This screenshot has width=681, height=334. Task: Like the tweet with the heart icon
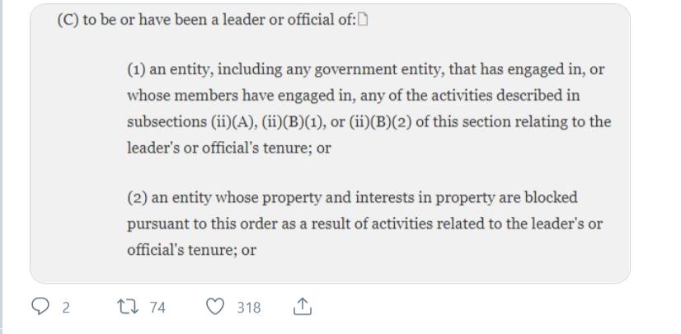pyautogui.click(x=214, y=307)
